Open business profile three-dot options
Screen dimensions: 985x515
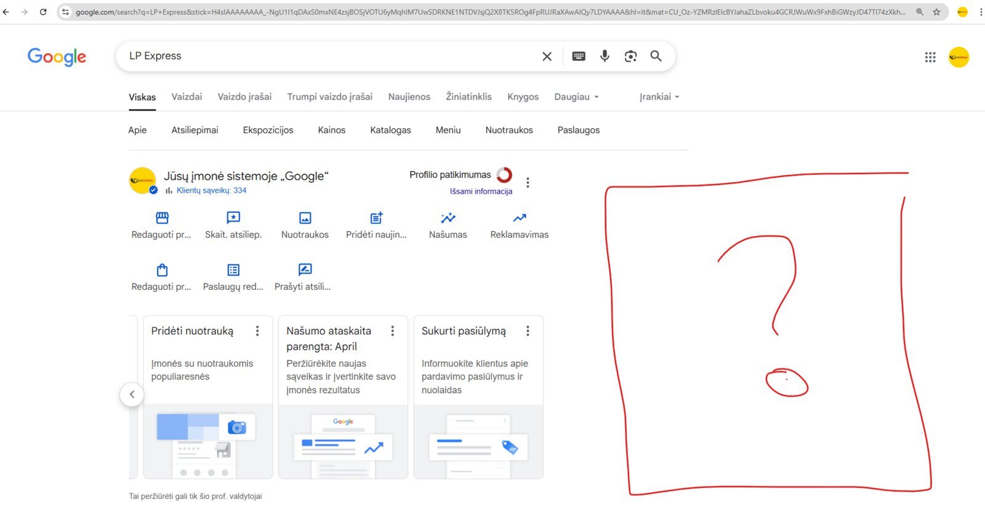coord(528,183)
